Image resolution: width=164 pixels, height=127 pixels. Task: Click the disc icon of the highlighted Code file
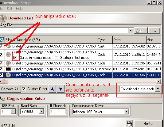click(8, 75)
